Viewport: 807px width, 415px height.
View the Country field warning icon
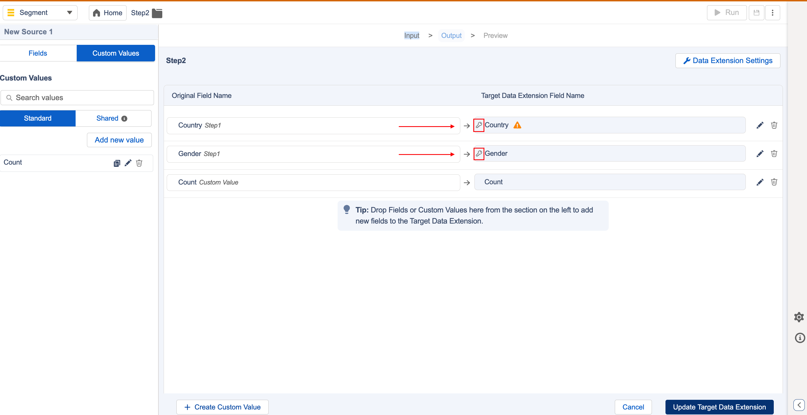tap(517, 125)
